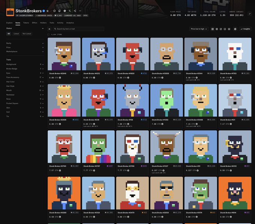Open Stonk Broker #3144 headset thumbnail

(201, 54)
